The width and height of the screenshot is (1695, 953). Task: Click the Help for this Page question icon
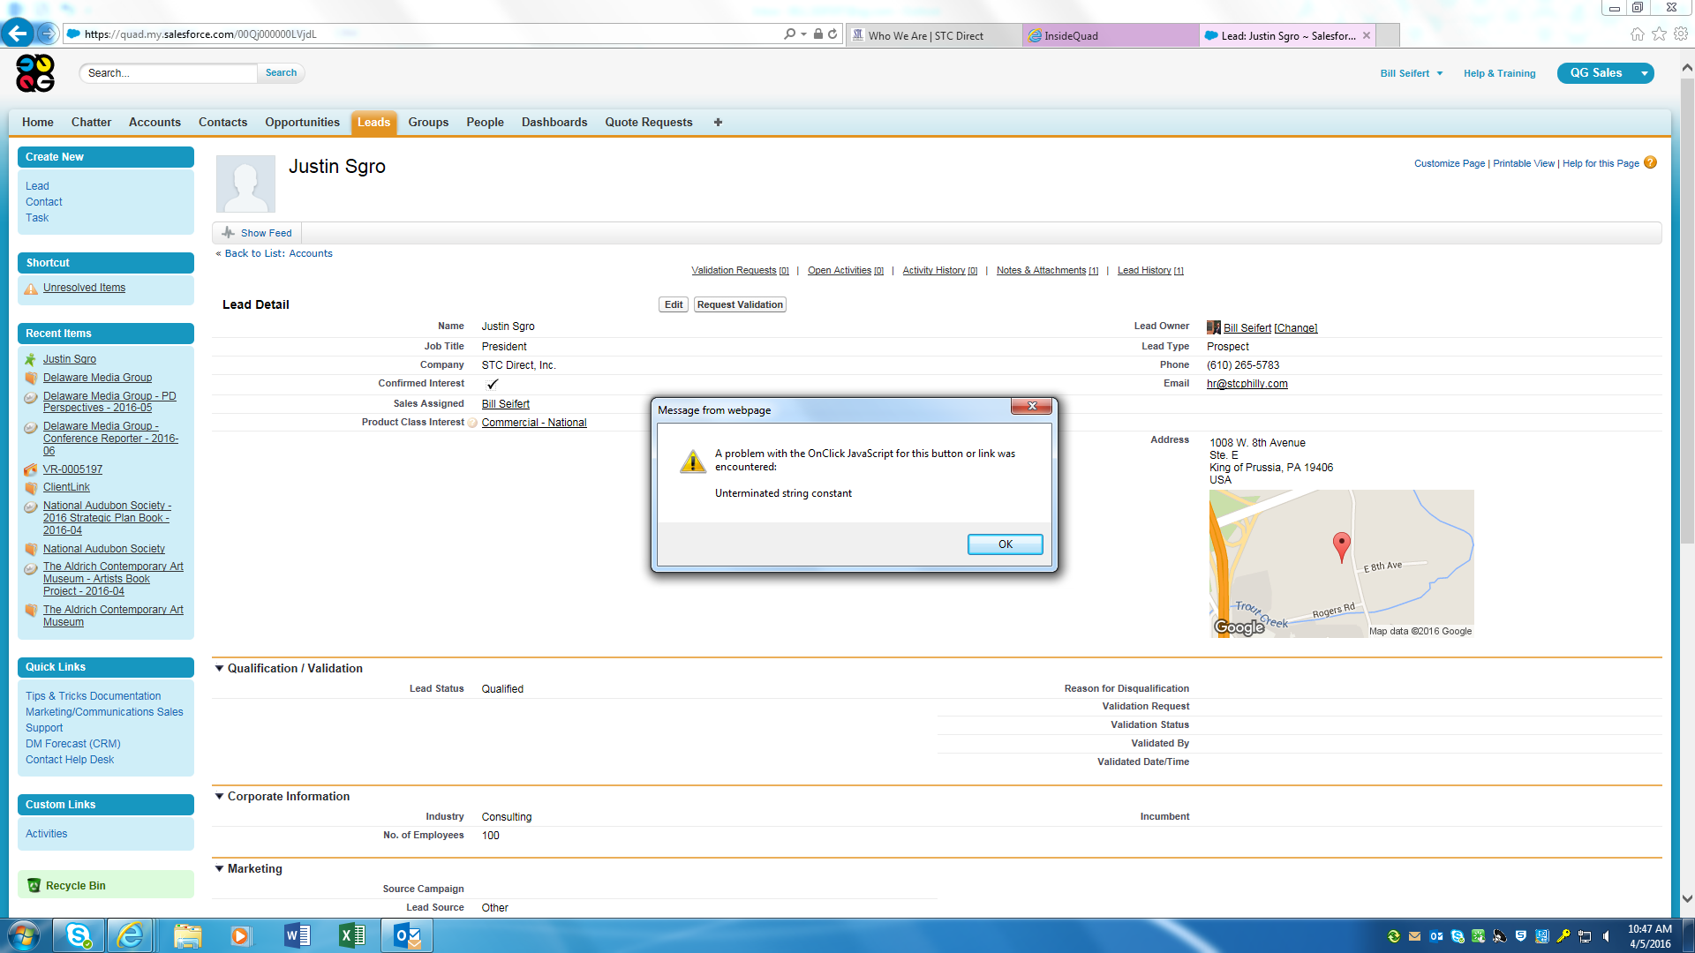pyautogui.click(x=1650, y=163)
